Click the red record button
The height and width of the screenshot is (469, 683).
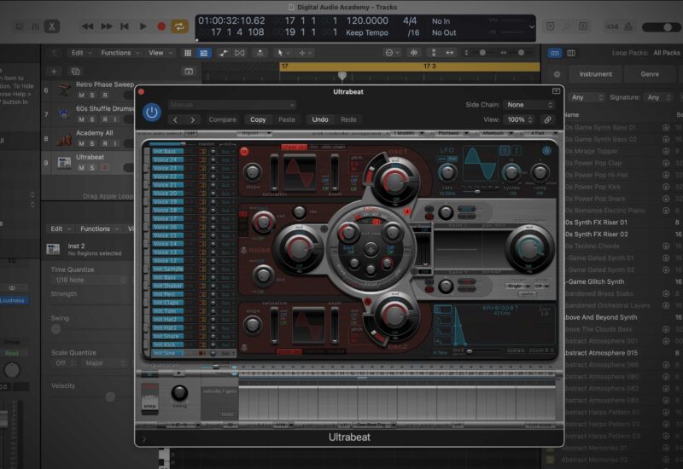161,26
